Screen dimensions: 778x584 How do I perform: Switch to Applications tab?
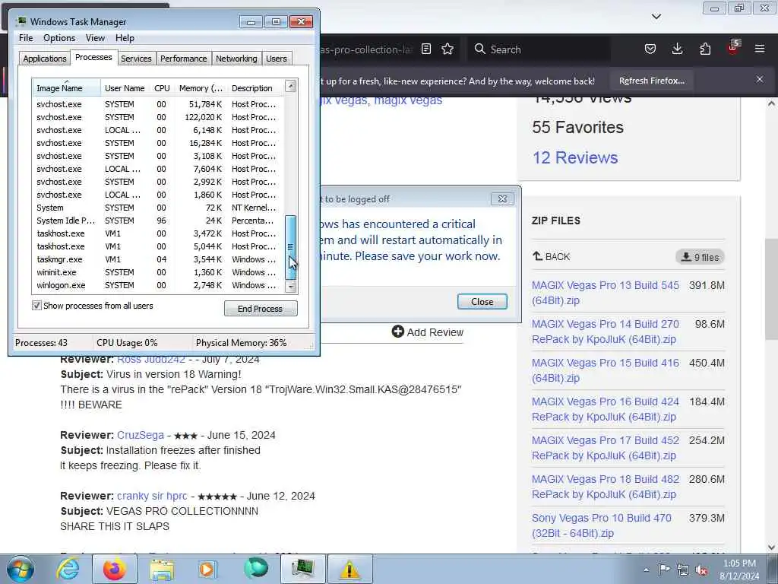(45, 59)
